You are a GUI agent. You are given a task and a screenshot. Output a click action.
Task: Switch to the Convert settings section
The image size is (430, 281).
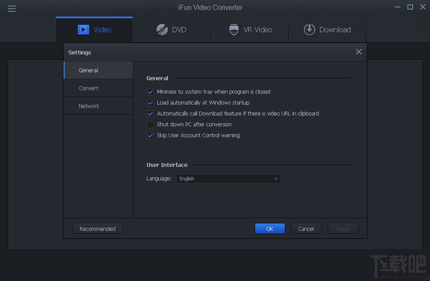point(88,88)
